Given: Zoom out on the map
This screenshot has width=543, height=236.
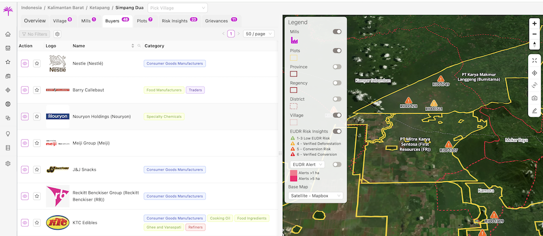Looking at the screenshot, I should click(x=534, y=34).
